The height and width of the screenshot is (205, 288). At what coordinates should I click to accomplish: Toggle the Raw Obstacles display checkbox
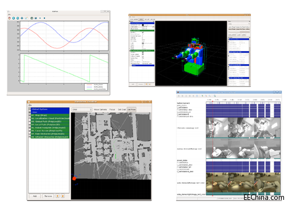point(30,134)
